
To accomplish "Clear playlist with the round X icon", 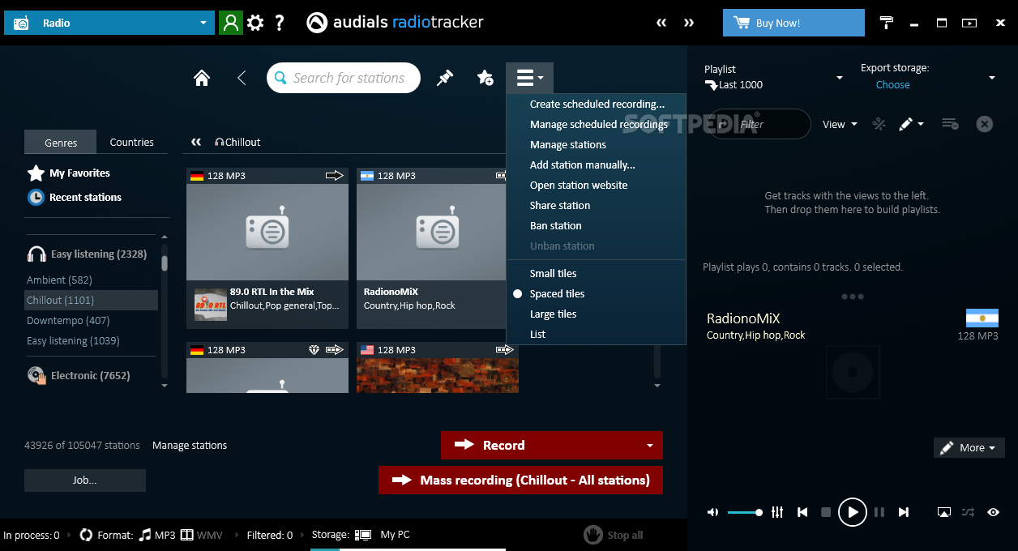I will (x=984, y=124).
